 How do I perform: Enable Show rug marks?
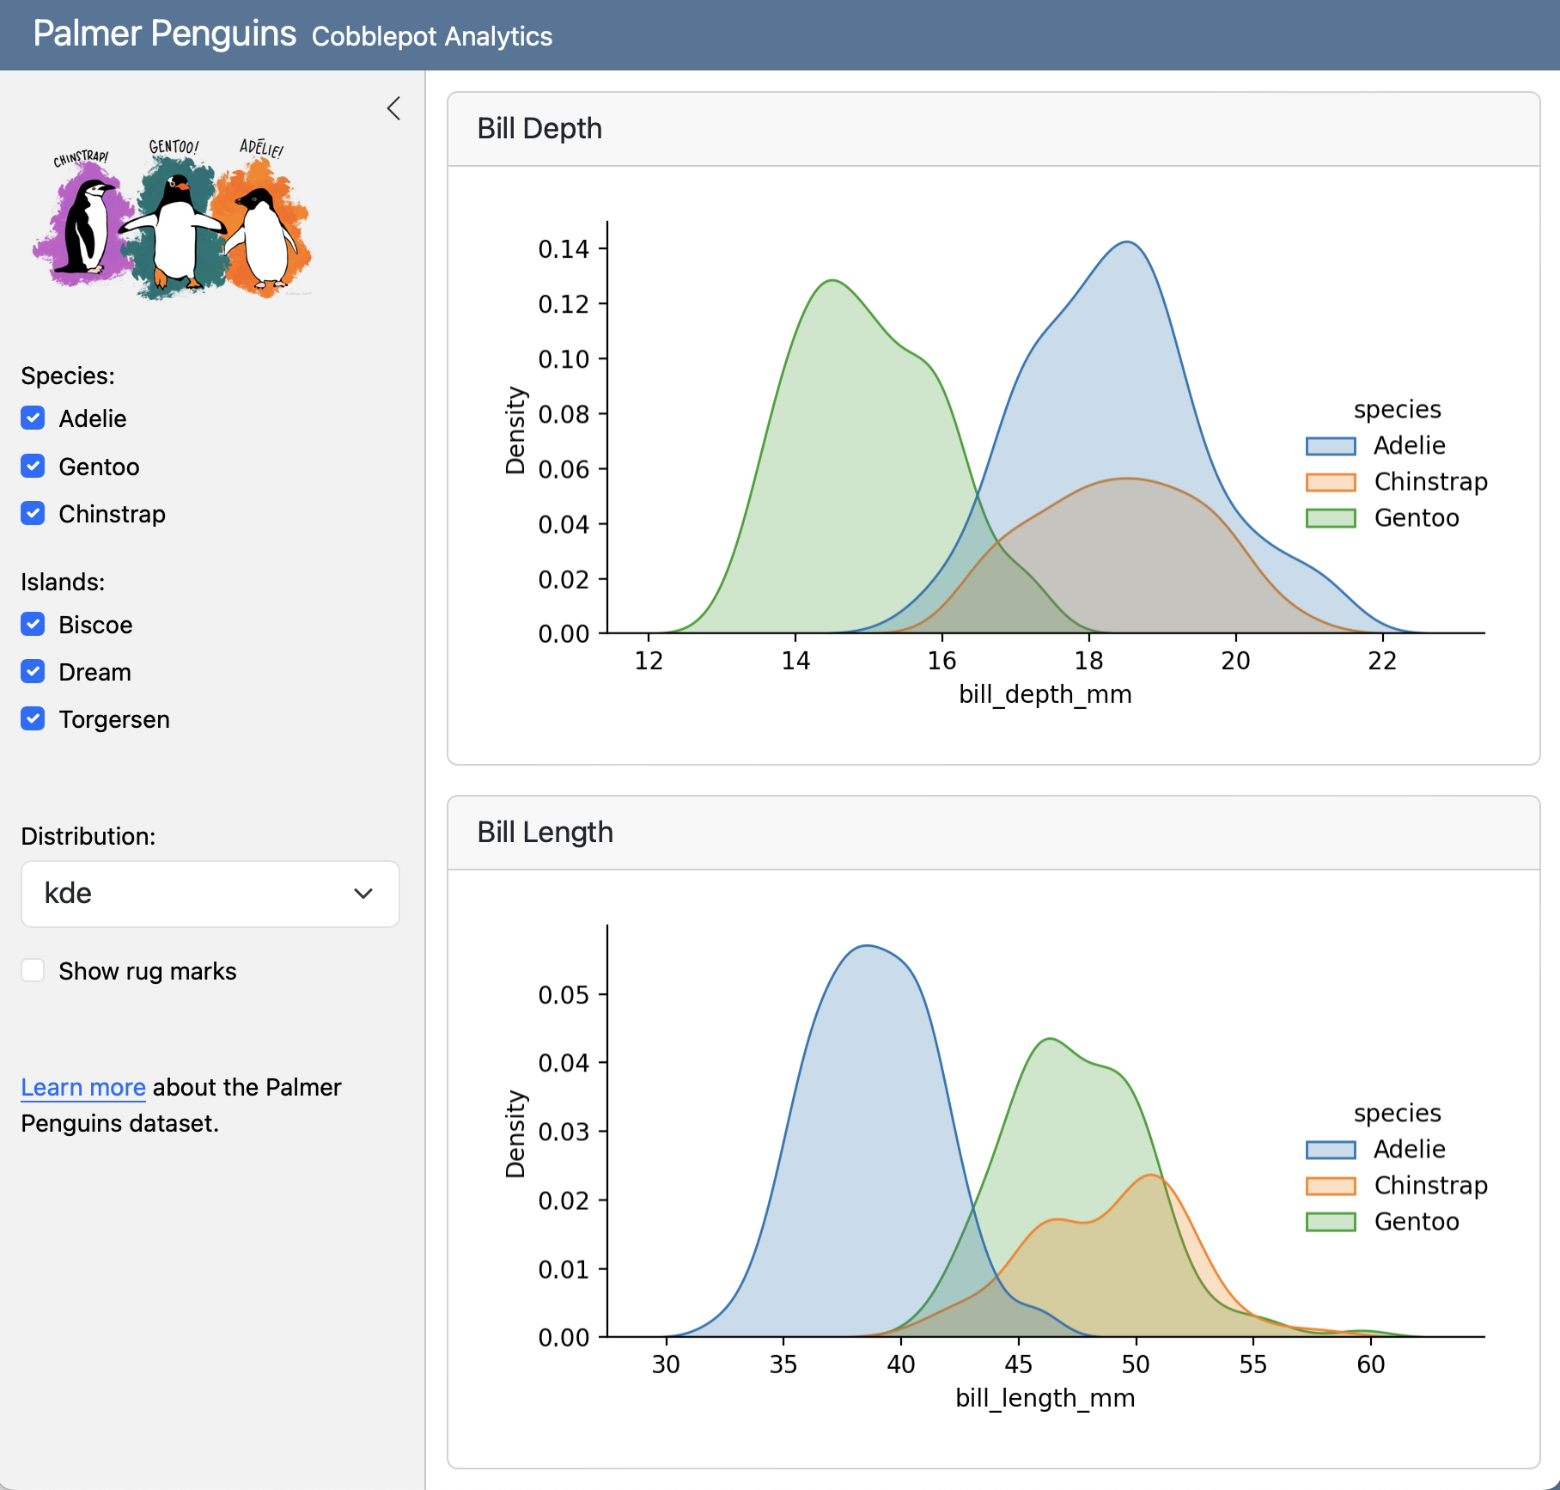33,970
